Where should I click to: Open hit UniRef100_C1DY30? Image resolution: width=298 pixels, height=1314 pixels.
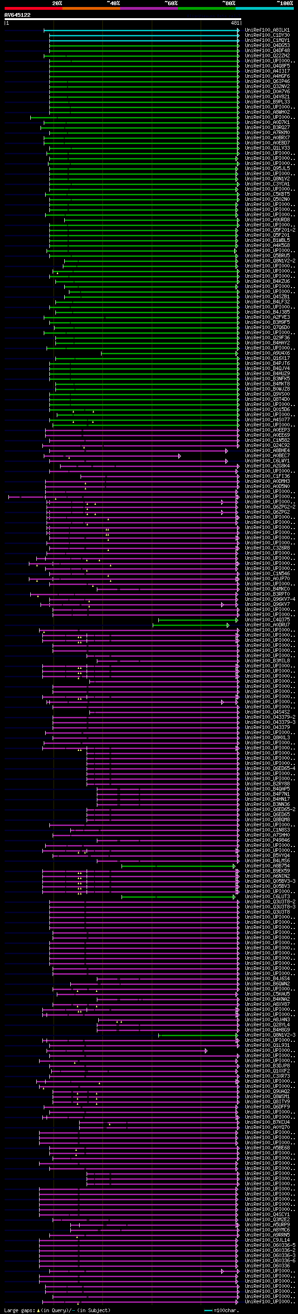point(267,35)
